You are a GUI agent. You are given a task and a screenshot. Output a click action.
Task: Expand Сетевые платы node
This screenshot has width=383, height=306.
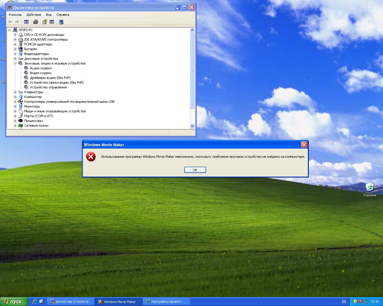tap(15, 126)
